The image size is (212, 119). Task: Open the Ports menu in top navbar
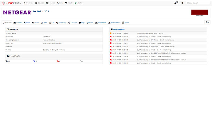(x=60, y=3)
